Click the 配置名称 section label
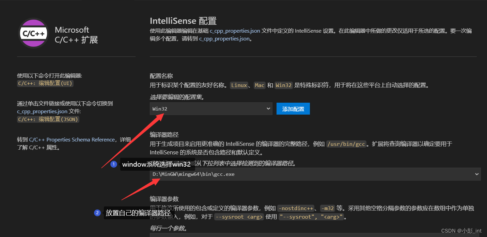Screen dimensions: 487x237 point(161,76)
